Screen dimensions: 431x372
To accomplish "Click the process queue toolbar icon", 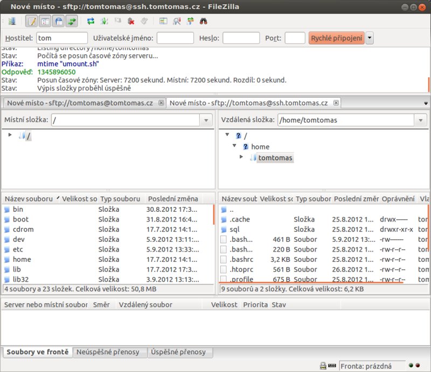I will pyautogui.click(x=104, y=21).
